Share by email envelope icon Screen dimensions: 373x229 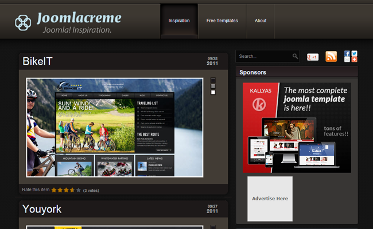[x=347, y=60]
